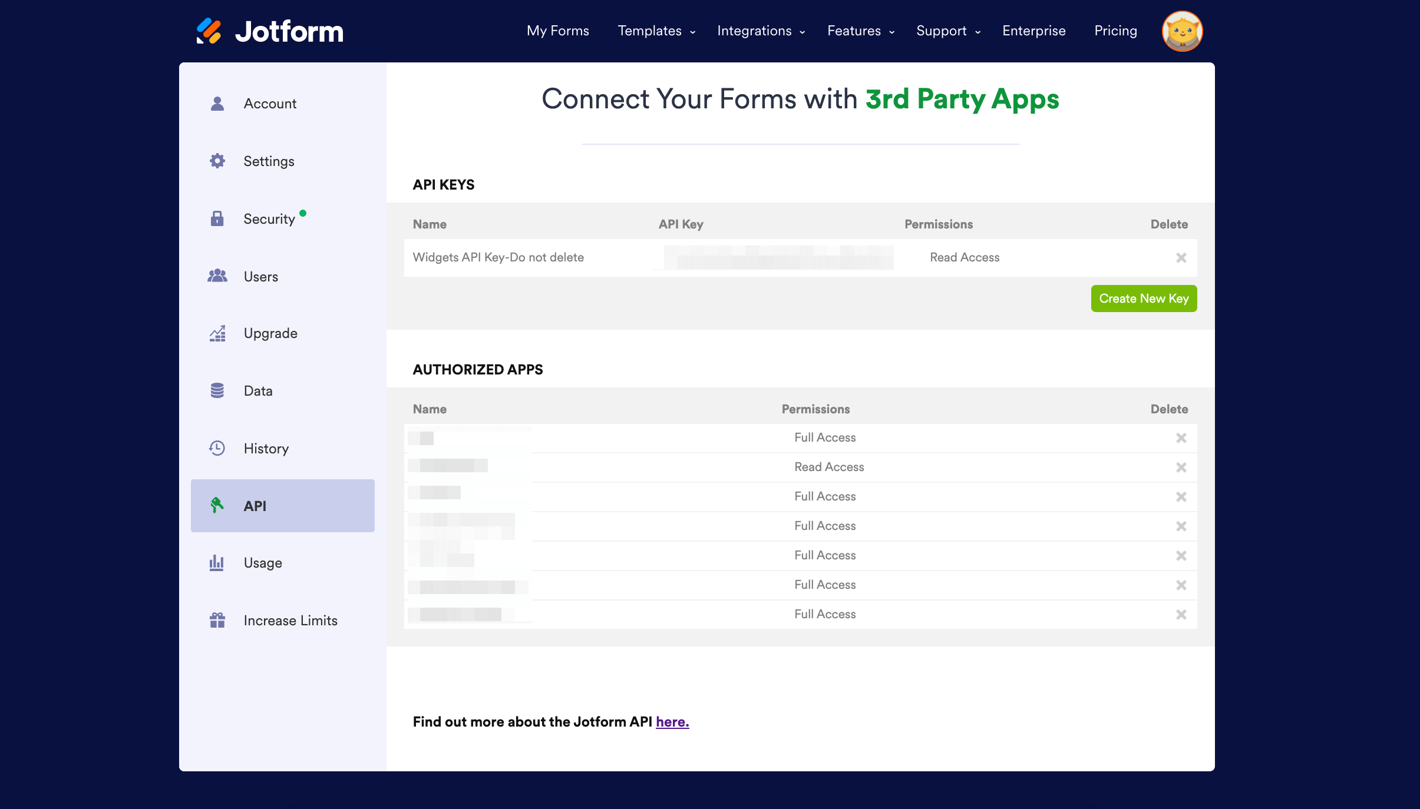Click the Increase Limits gift icon
Screen dimensions: 1420x809
tap(217, 620)
